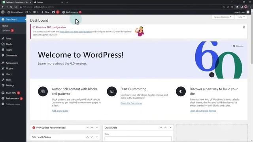Screen dimensions: 253x142
Task: Open the browser three-dot menu
Action: tap(250, 7)
